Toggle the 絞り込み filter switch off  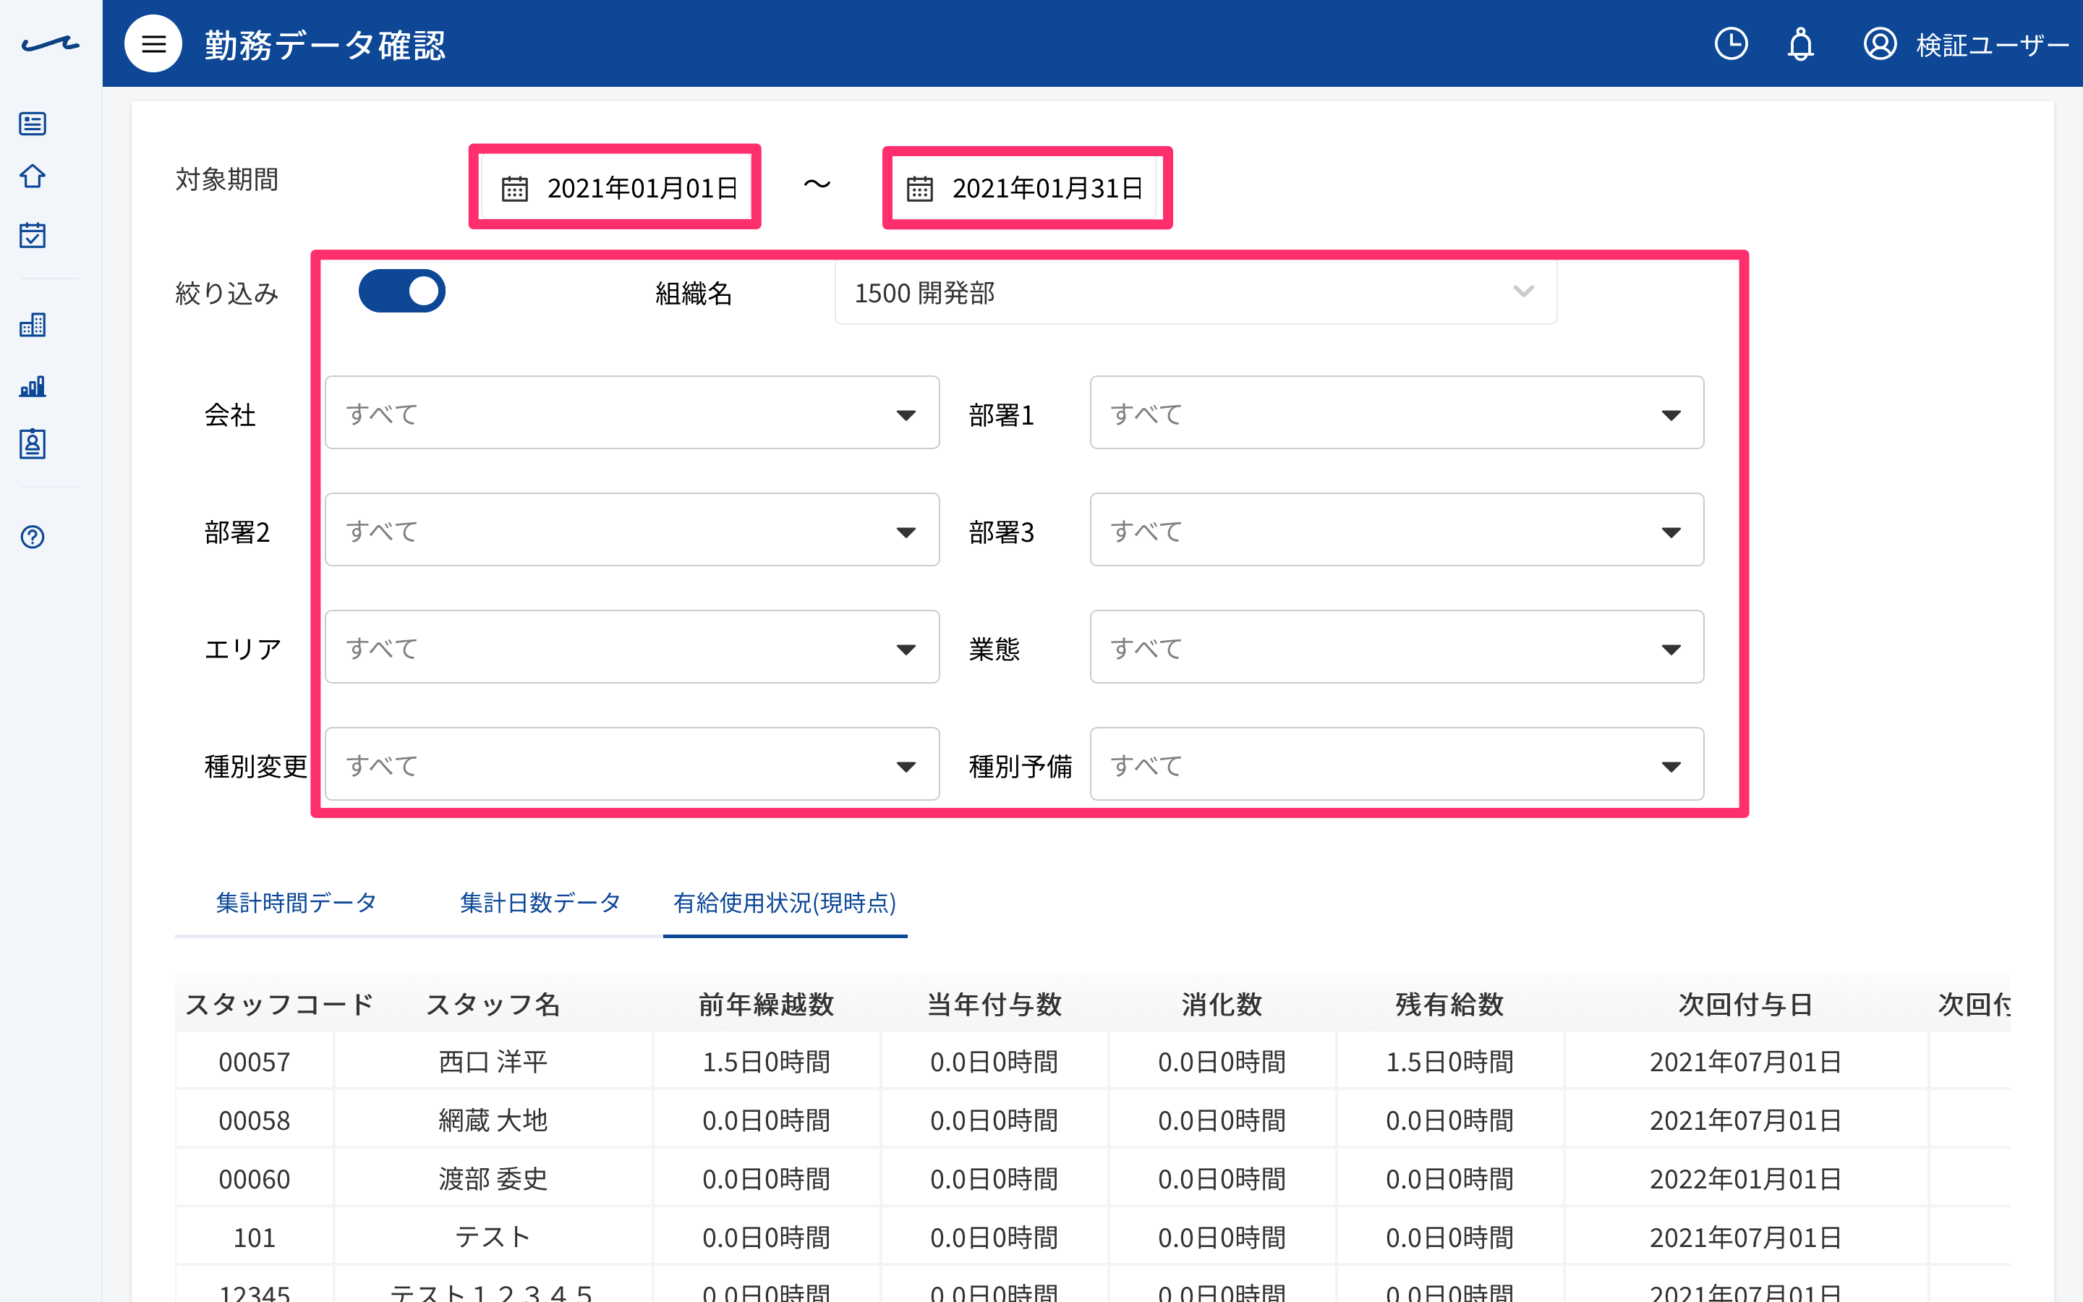pyautogui.click(x=402, y=291)
